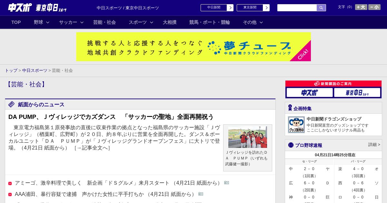The width and height of the screenshot is (387, 203).
Task: Click the 新聞購読のご案内 header
Action: [x=333, y=83]
